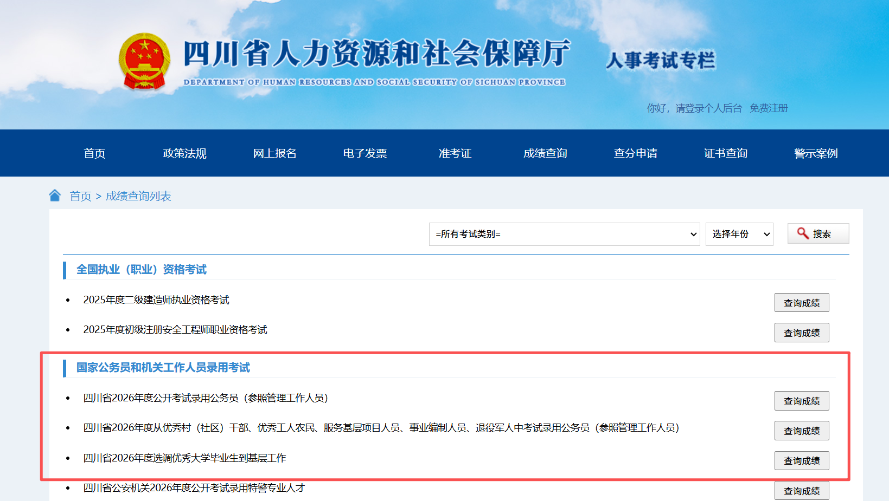Open the 首页 navigation menu item
Screen dimensions: 889x501
(94, 153)
